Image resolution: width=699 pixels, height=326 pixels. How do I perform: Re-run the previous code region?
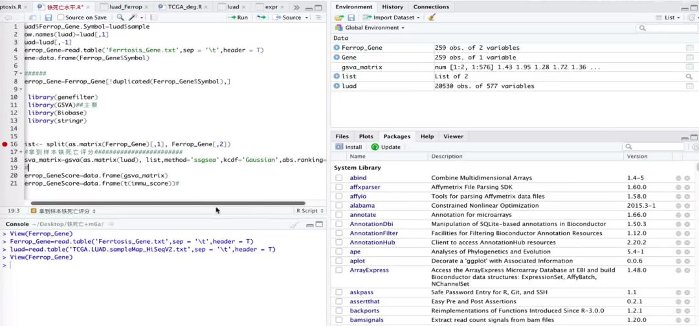coord(261,17)
